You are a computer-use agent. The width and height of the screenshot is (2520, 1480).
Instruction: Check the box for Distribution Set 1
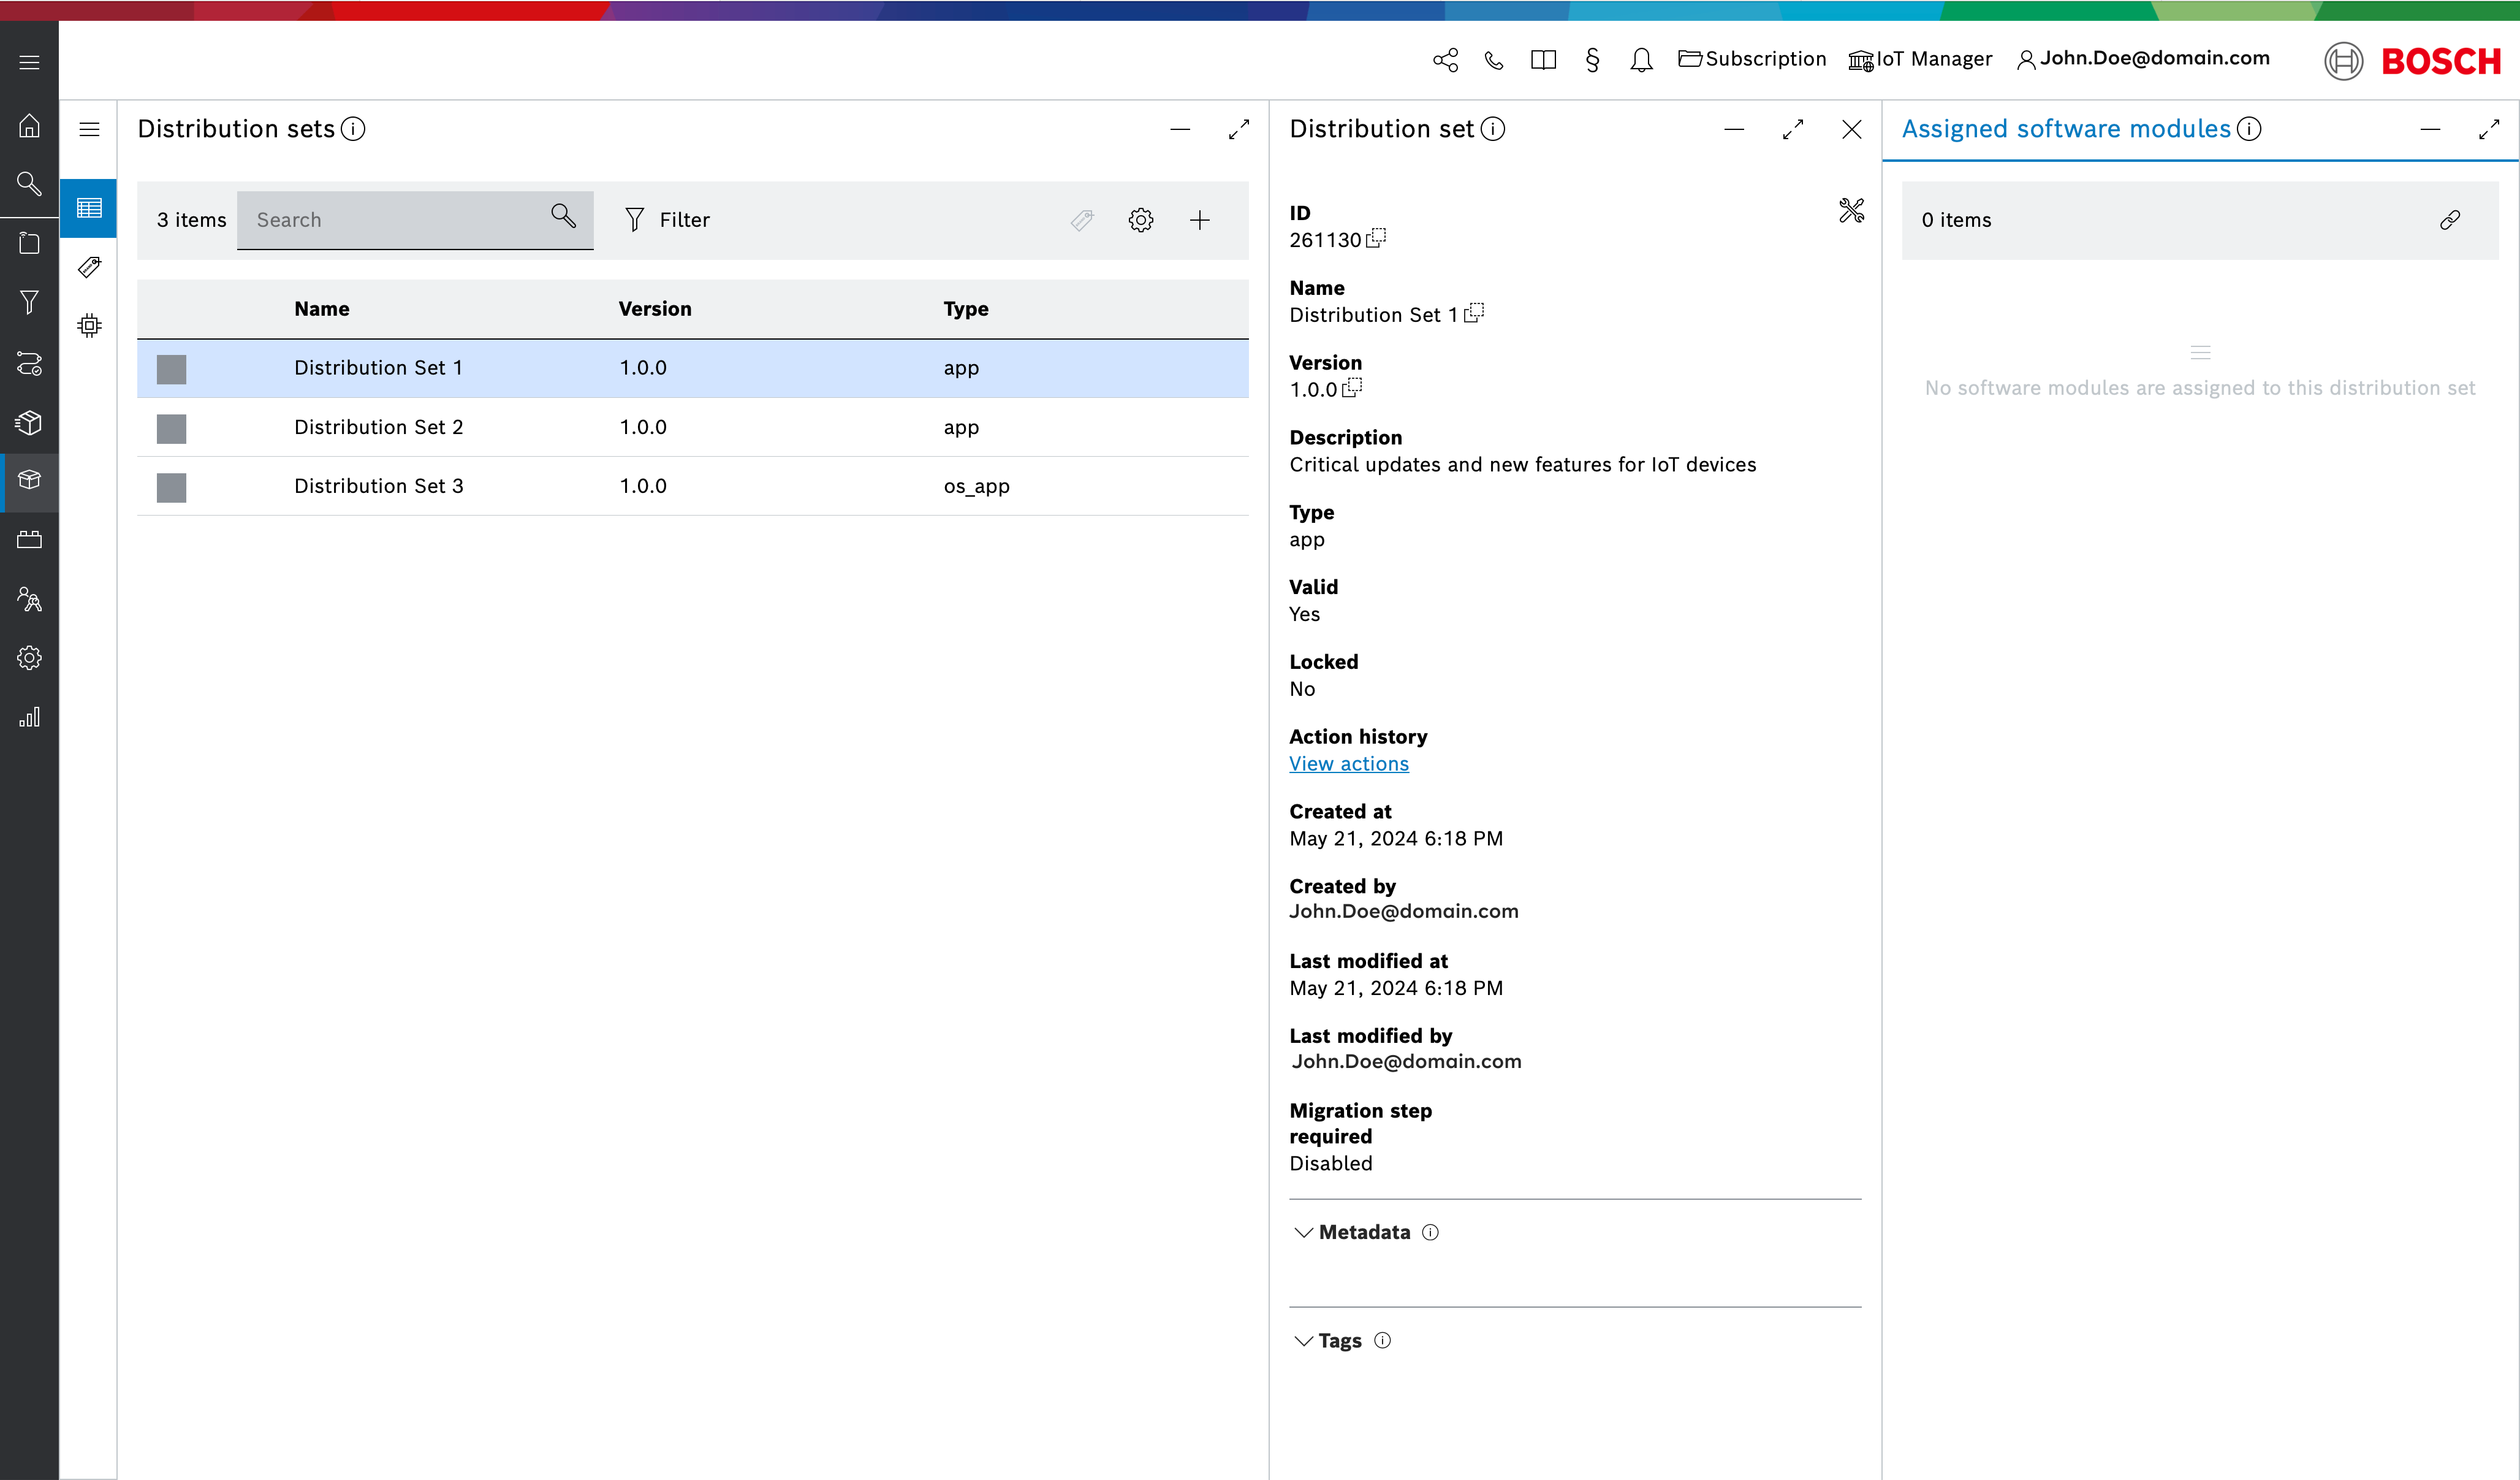click(x=171, y=369)
